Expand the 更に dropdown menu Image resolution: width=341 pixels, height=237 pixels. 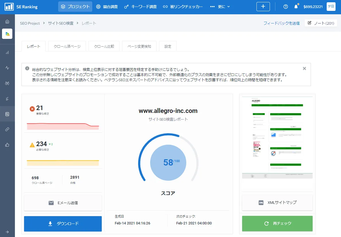click(220, 7)
